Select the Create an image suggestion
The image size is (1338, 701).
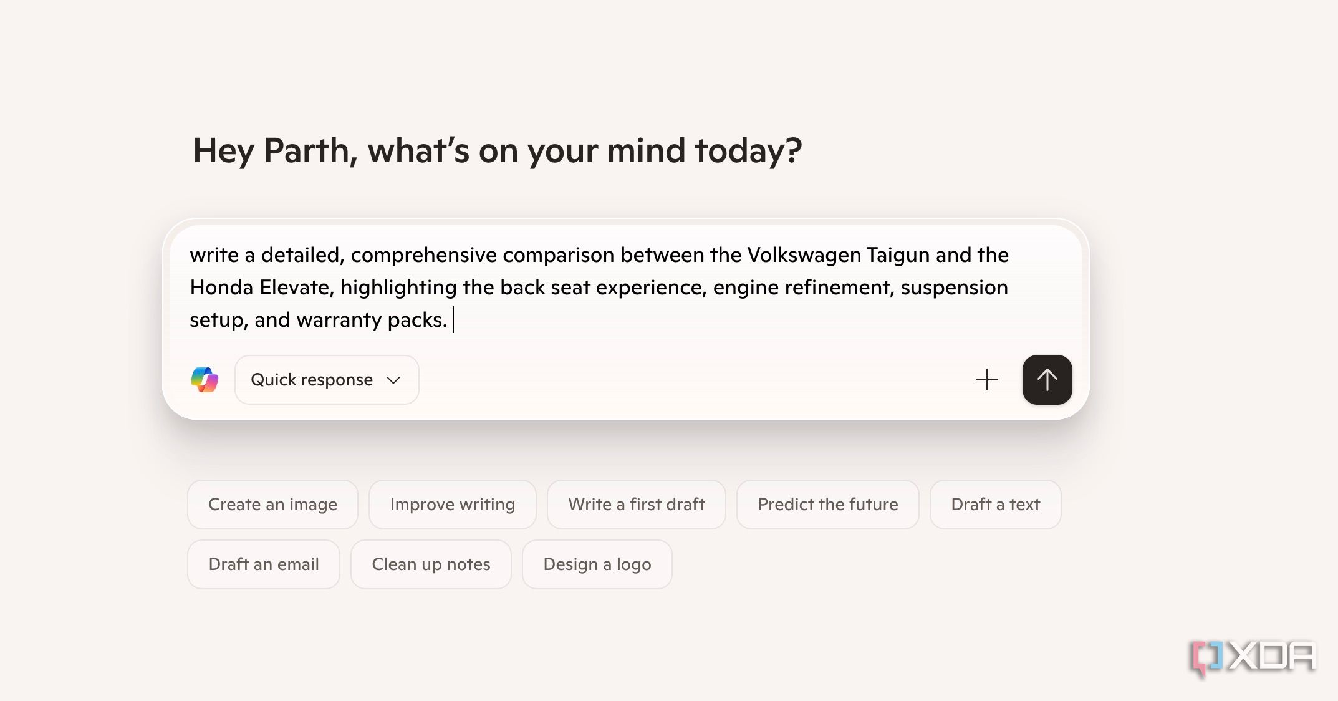pos(272,505)
